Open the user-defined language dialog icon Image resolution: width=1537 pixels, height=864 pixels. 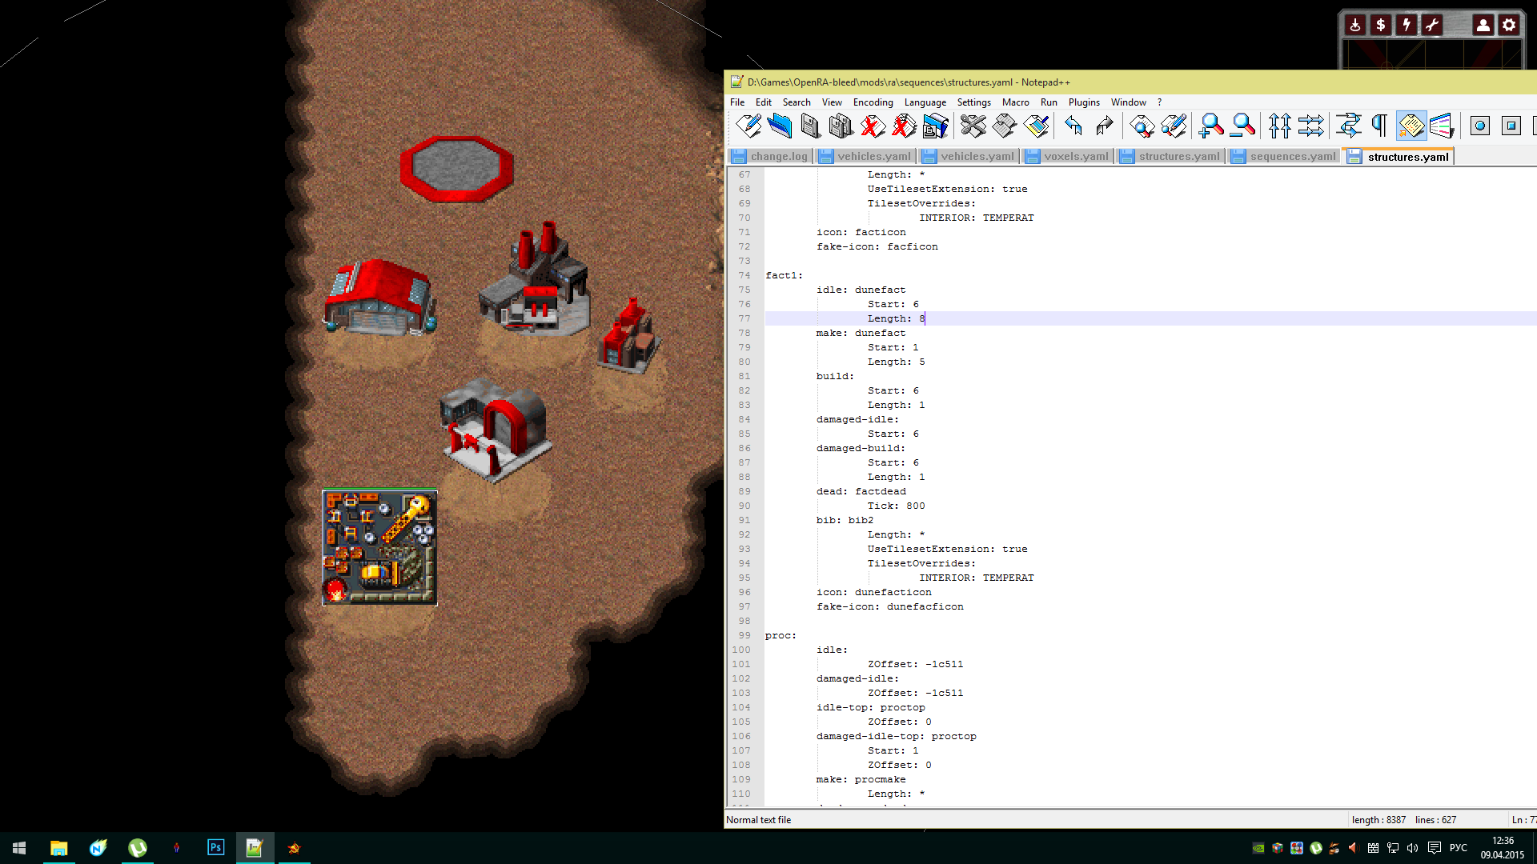(1443, 126)
